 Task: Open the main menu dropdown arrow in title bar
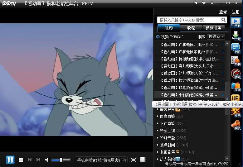coord(212,3)
